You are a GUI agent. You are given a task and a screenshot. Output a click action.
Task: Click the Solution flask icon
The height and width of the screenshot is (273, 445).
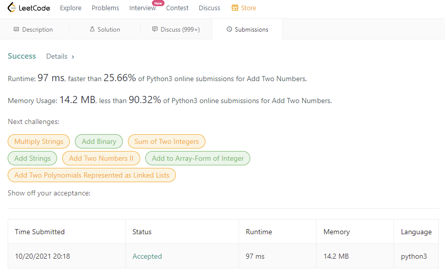92,30
